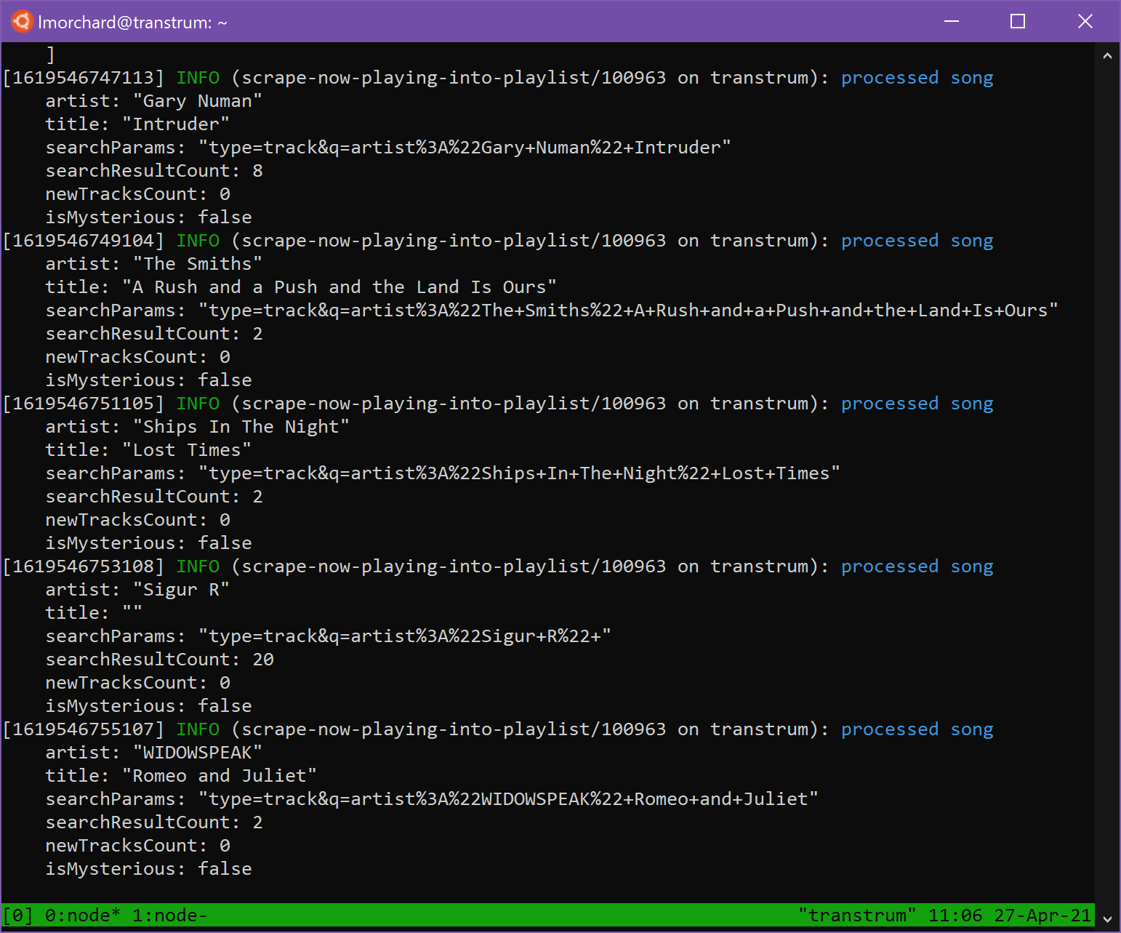
Task: Click "processed song" on the 1619546747113 line
Action: pyautogui.click(x=917, y=78)
